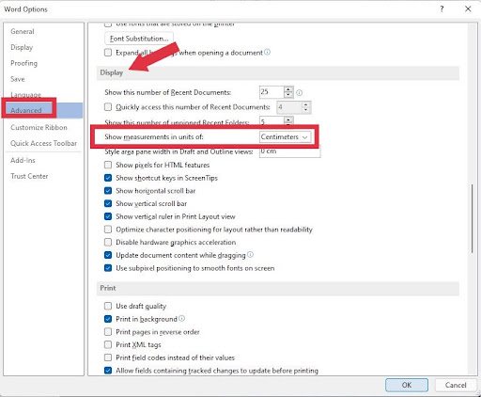Screen dimensions: 481x397
Task: Click Recent Documents number field showing 25
Action: (x=272, y=92)
